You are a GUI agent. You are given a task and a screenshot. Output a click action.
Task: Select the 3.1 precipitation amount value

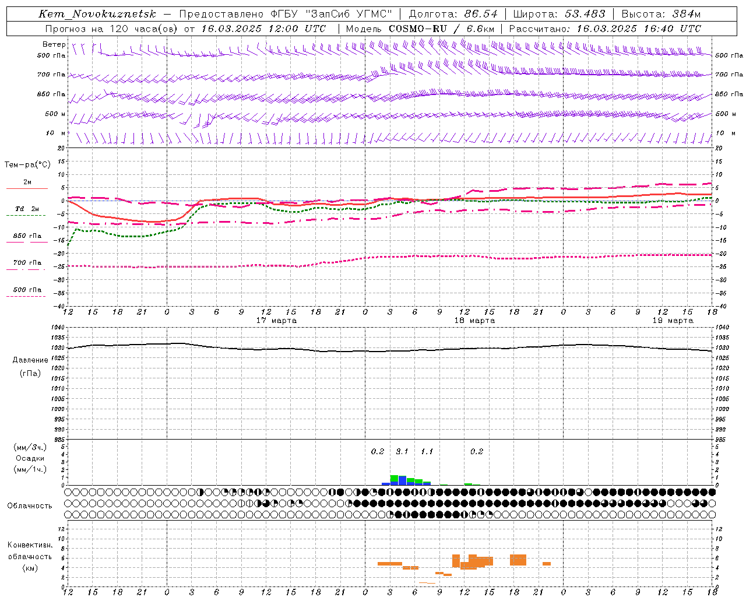tap(402, 451)
